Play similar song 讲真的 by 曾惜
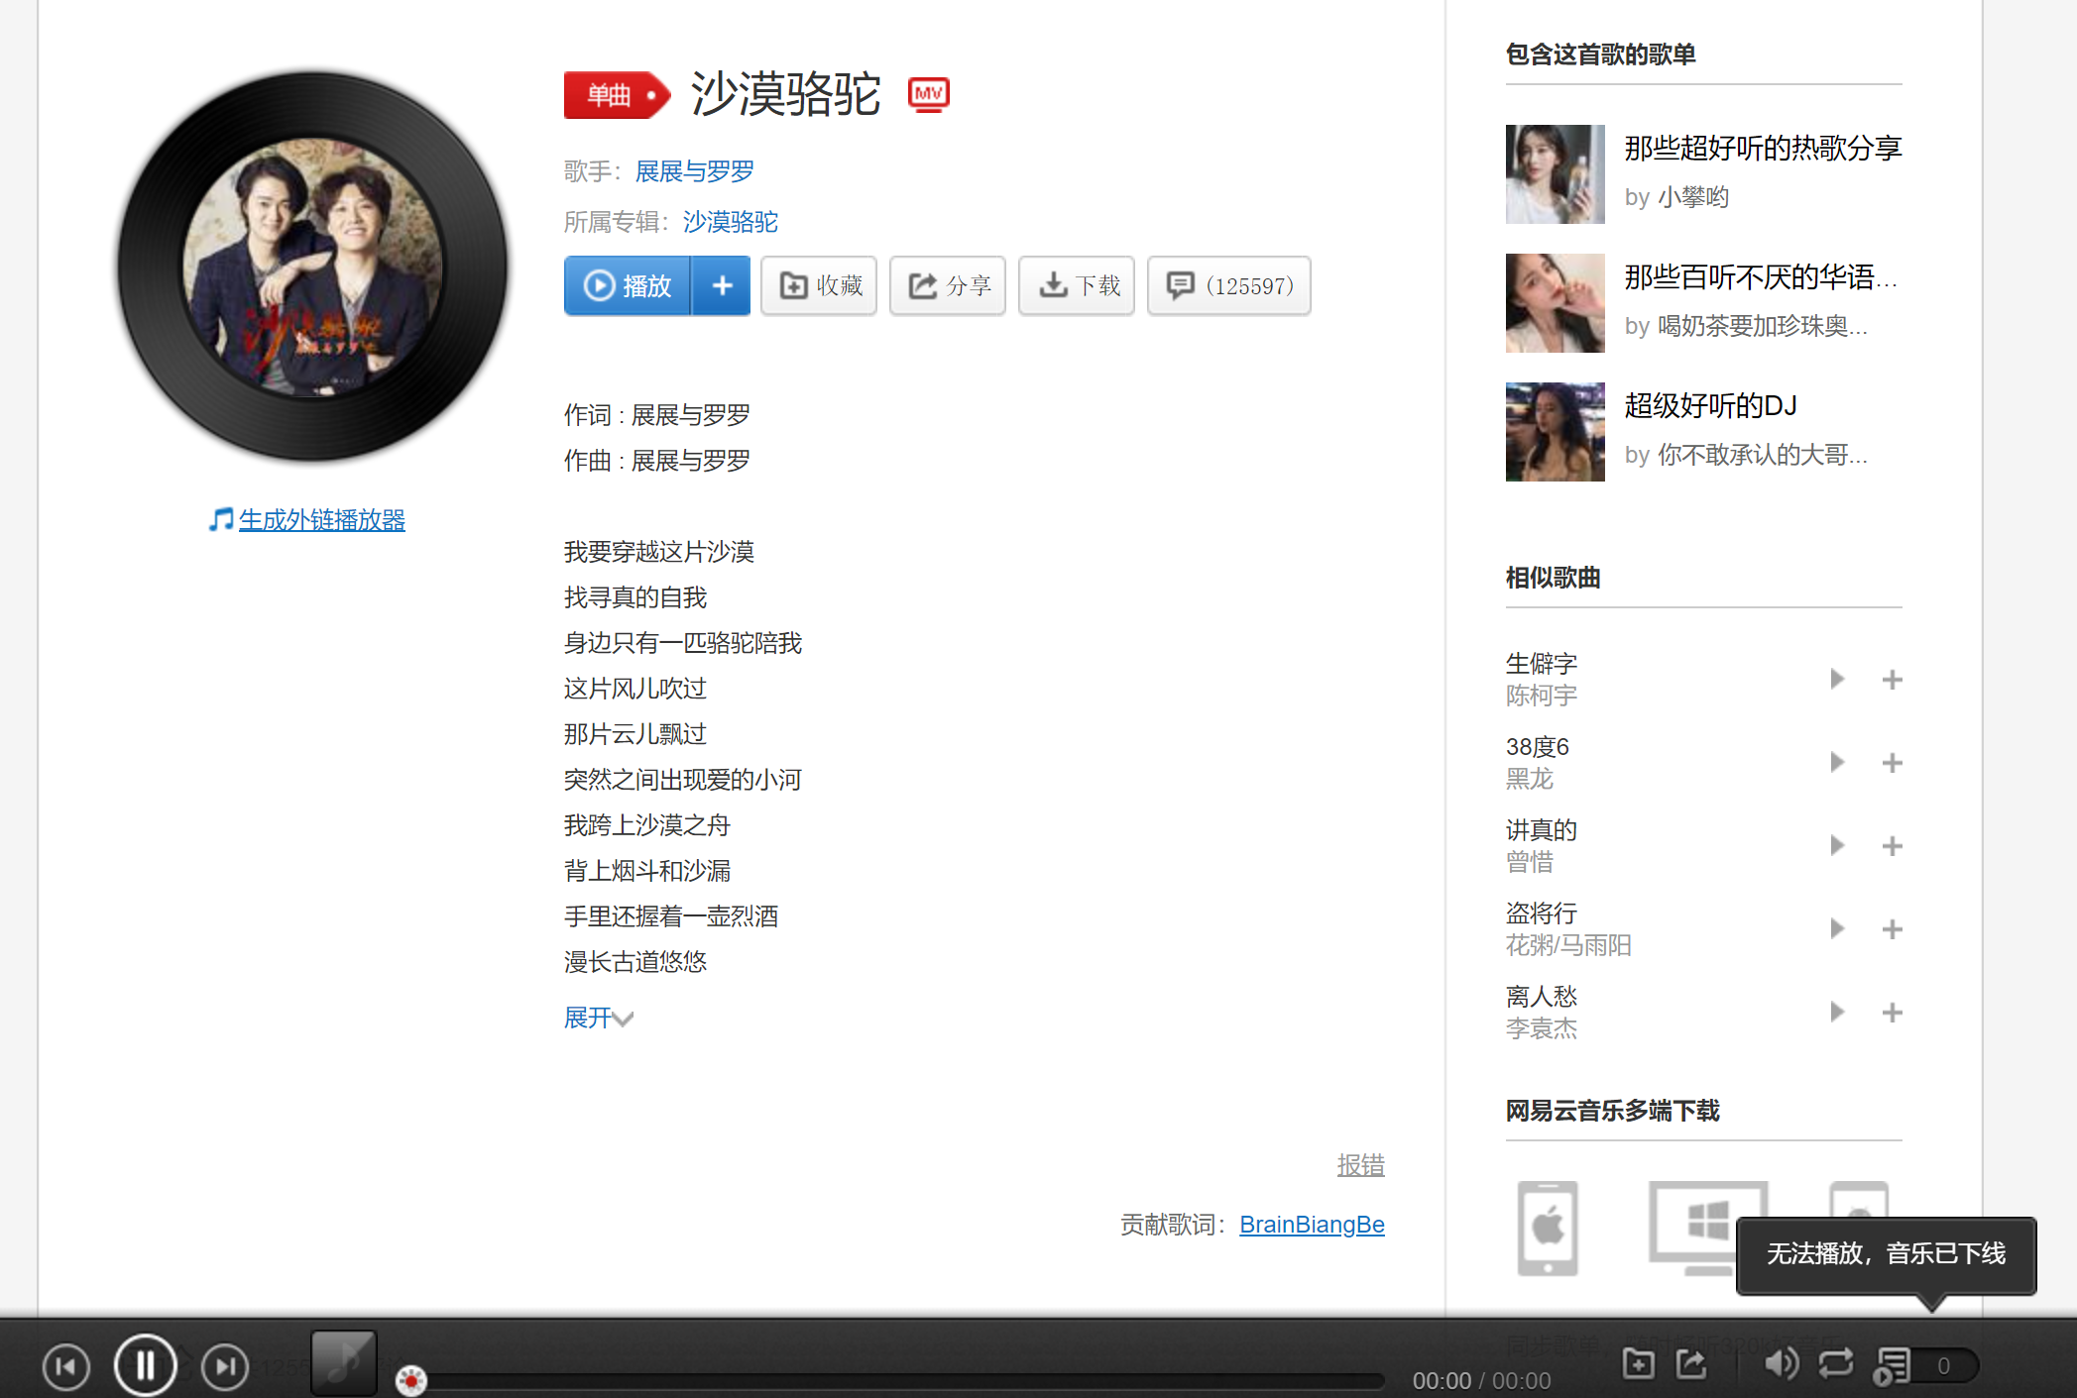 point(1836,845)
